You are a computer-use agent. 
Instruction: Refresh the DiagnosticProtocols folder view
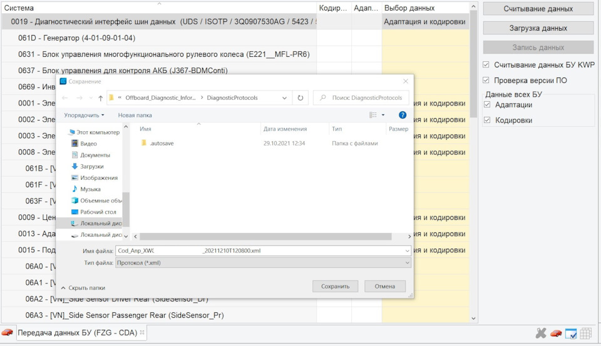[300, 98]
